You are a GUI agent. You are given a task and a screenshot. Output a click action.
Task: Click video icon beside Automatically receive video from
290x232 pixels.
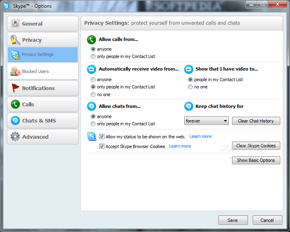tap(92, 69)
